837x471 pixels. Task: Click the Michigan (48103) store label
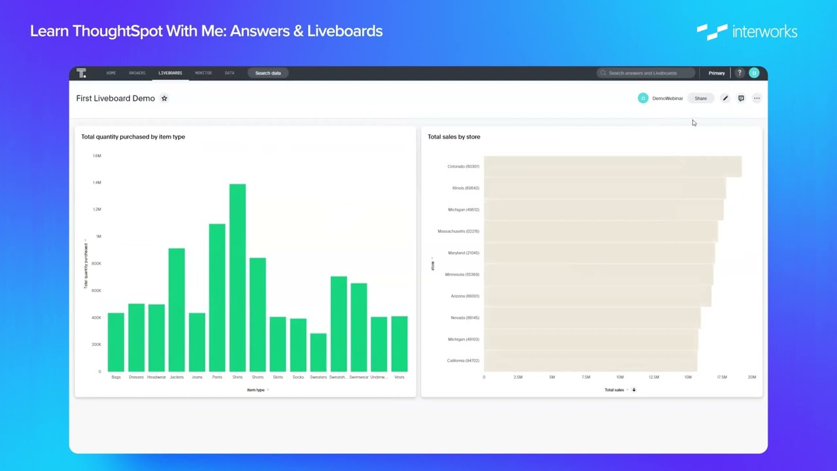pos(464,339)
